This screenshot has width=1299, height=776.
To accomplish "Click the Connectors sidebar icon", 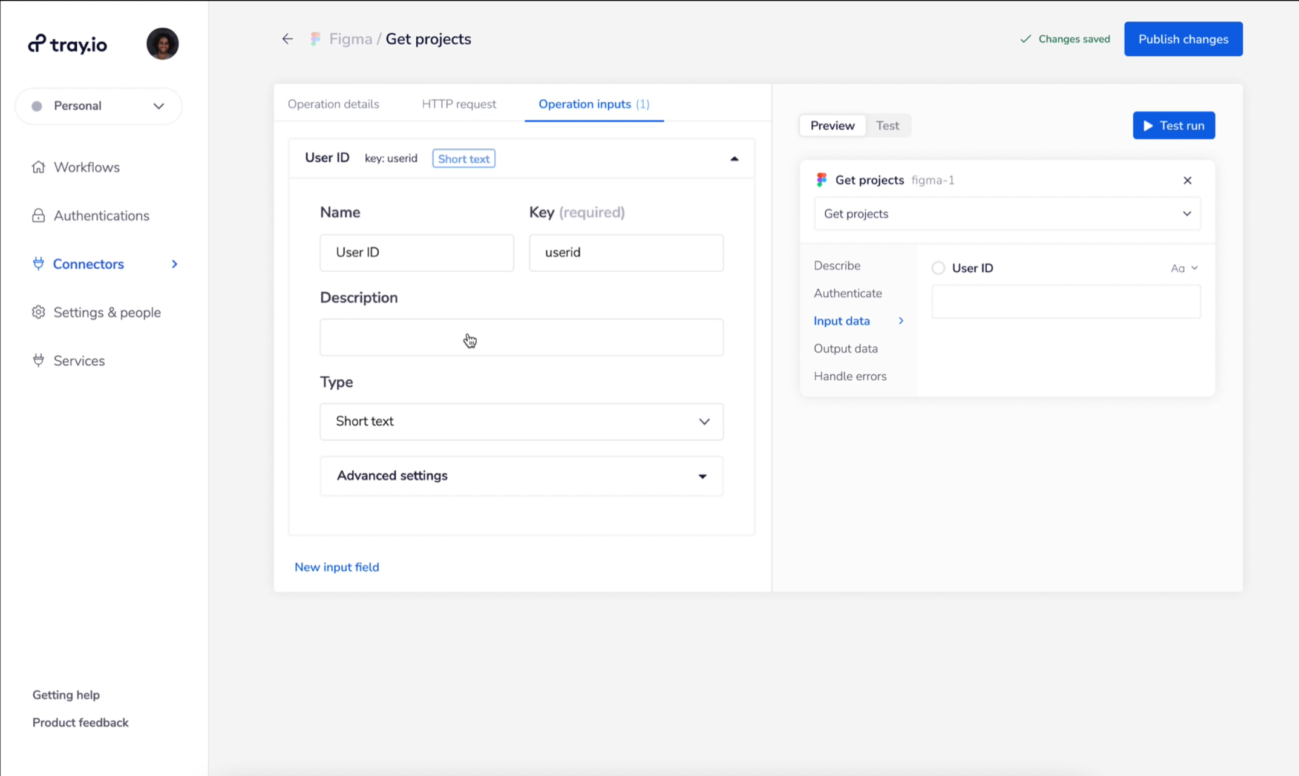I will [x=37, y=263].
